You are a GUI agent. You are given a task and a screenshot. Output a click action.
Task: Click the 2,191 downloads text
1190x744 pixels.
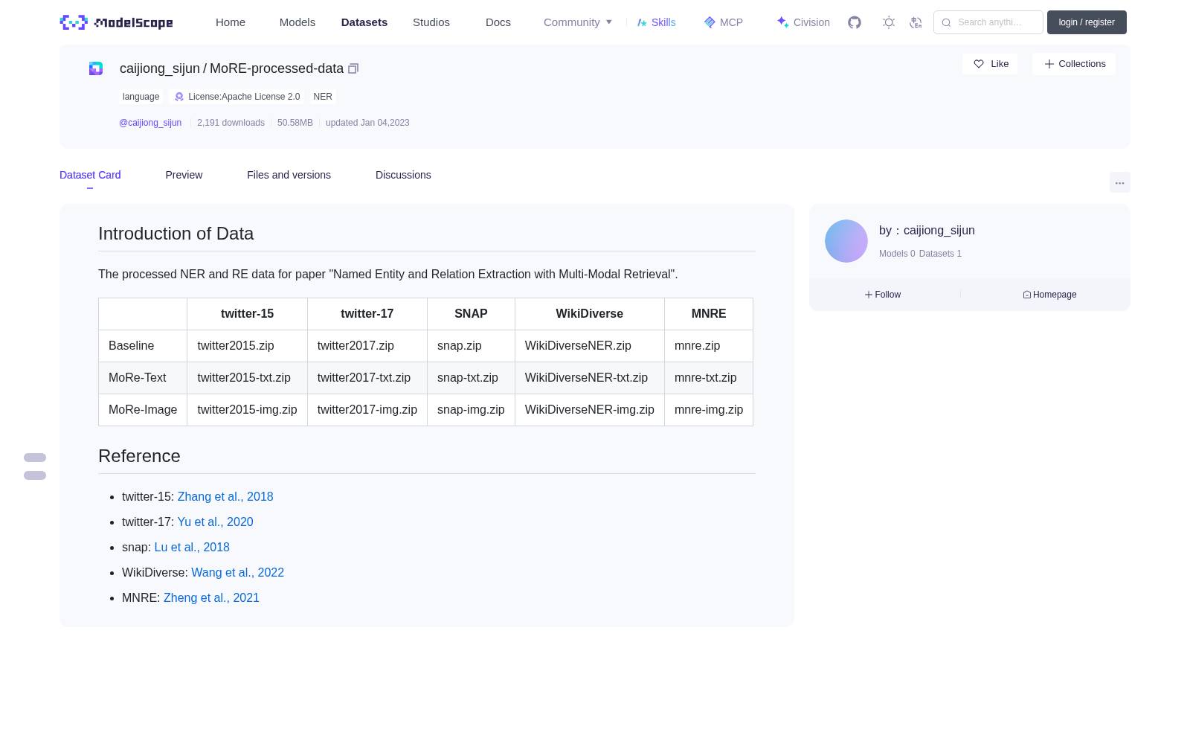[x=231, y=123]
